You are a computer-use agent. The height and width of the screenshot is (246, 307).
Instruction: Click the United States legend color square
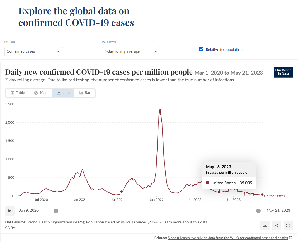click(208, 183)
